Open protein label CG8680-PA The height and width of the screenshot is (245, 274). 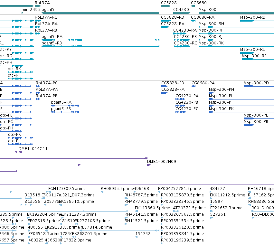203,83
